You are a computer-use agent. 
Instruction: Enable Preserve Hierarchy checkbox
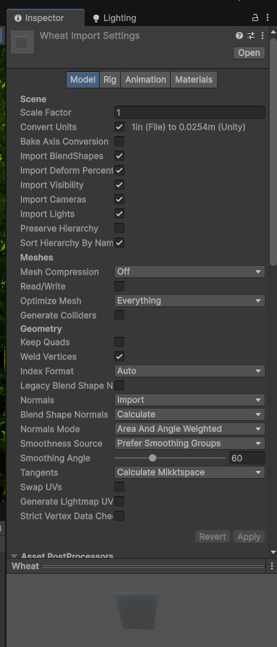point(119,228)
